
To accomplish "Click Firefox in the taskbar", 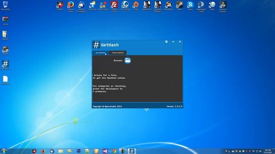I will click(x=43, y=151).
